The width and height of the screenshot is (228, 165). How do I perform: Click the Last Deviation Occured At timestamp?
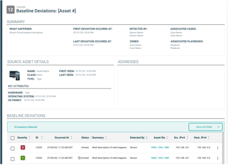click(83, 45)
